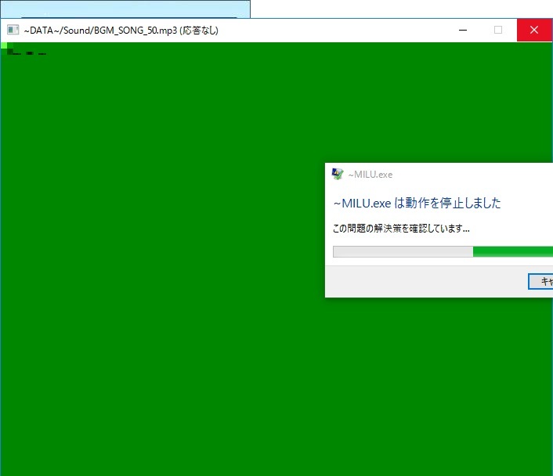Click the moving green segment of the progress bar

(x=512, y=251)
